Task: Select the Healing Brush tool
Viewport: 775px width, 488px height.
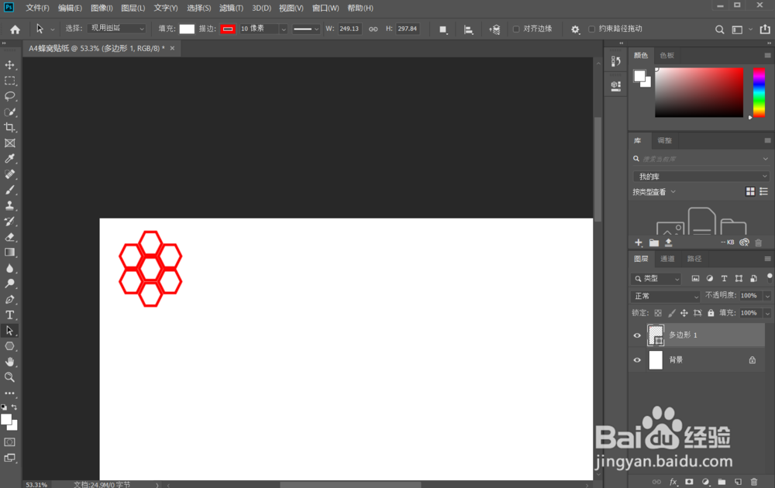Action: 10,174
